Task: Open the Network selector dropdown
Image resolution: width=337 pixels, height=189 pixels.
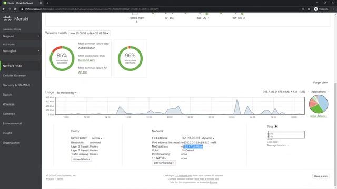Action: 21,51
